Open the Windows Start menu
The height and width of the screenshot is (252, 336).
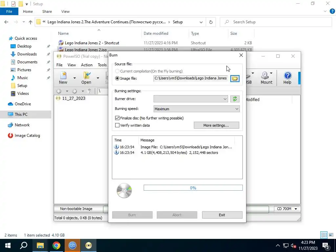pos(8,245)
